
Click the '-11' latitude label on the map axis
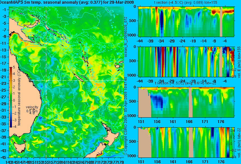3,43
